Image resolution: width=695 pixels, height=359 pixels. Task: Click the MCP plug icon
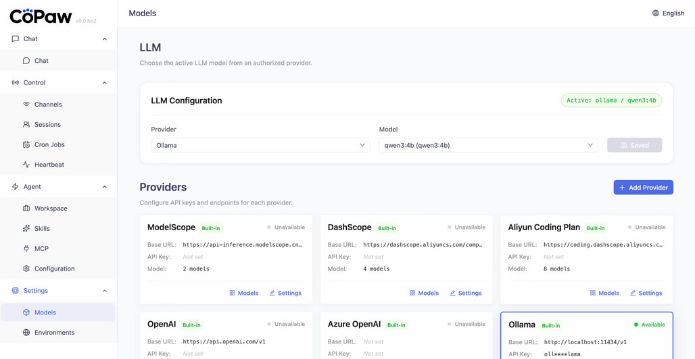[x=26, y=248]
